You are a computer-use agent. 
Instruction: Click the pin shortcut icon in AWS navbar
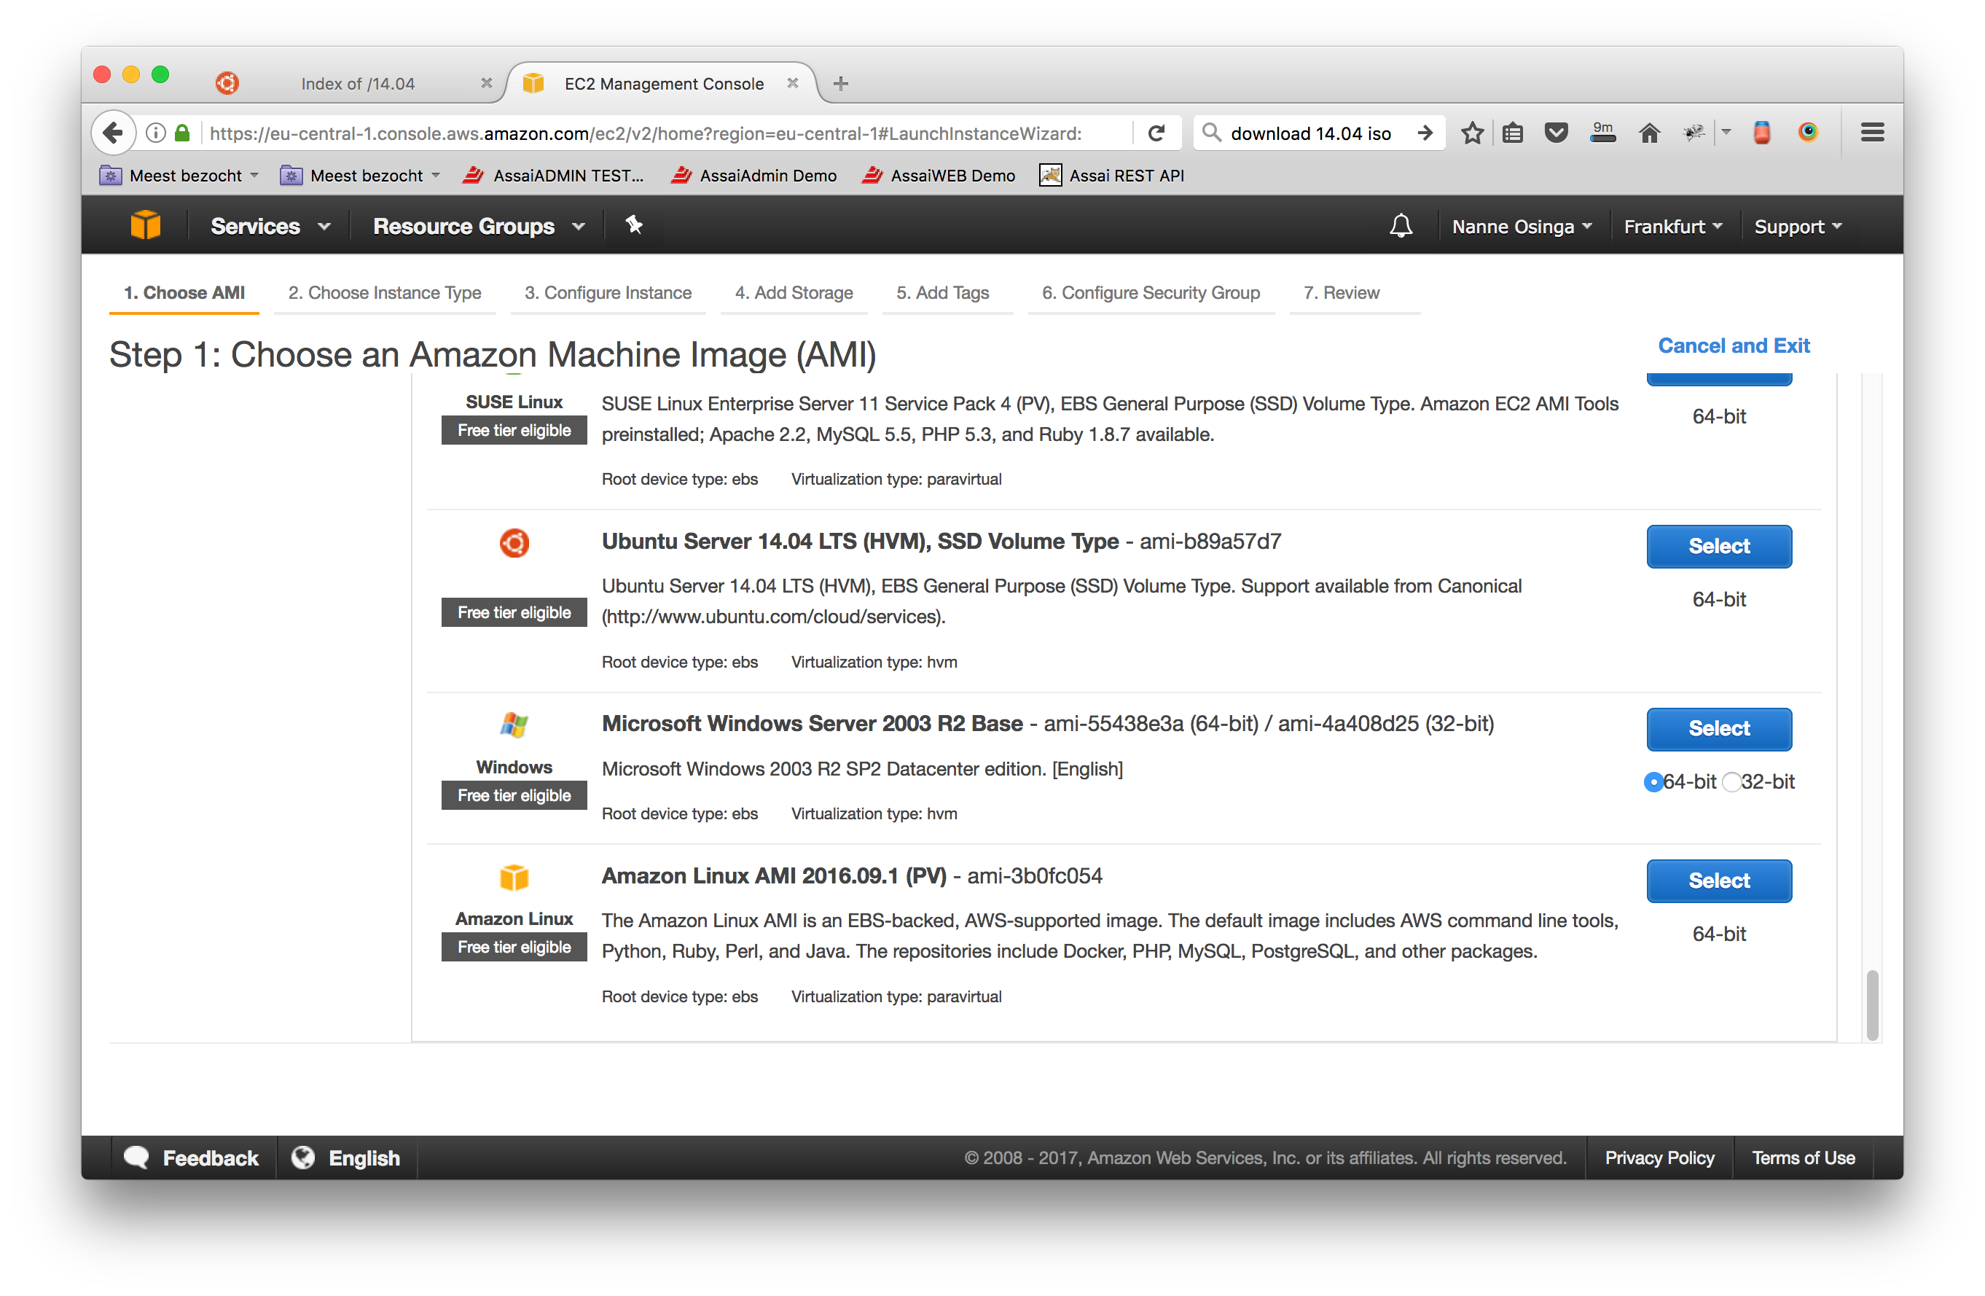click(x=634, y=225)
